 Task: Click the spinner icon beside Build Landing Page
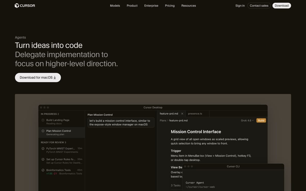[x=43, y=120]
